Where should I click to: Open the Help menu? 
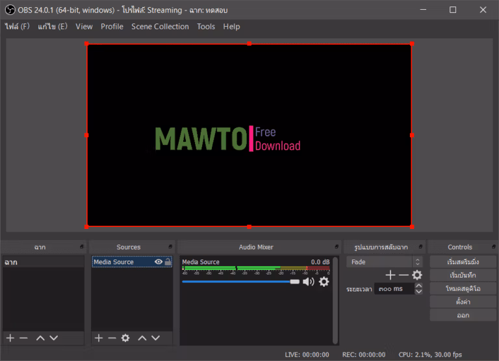231,27
